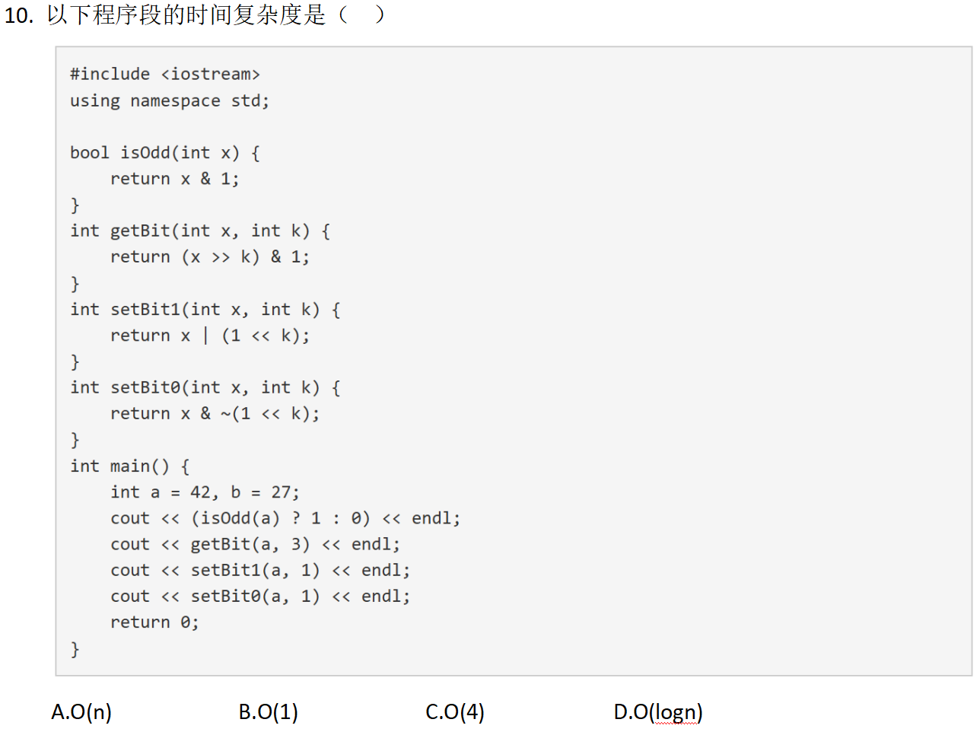Screen dimensions: 980x732
Task: Click the empty answer parentheses in the question
Action: (x=361, y=14)
